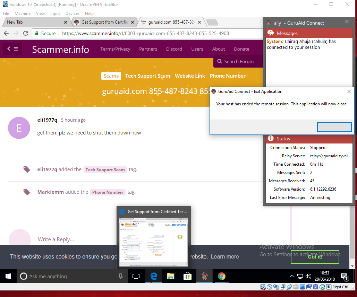Open VirtualBox Input menu
Viewport: 357px width, 297px height.
[x=55, y=14]
